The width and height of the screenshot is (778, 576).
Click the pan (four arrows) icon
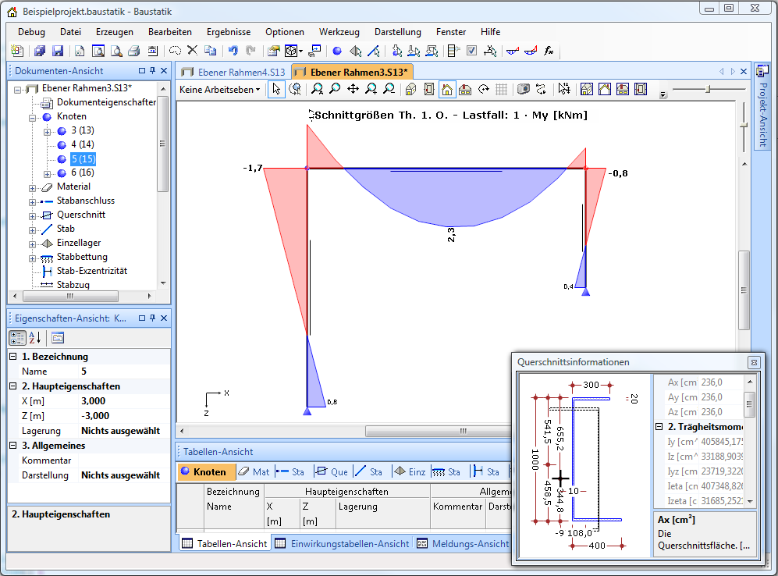click(x=353, y=89)
